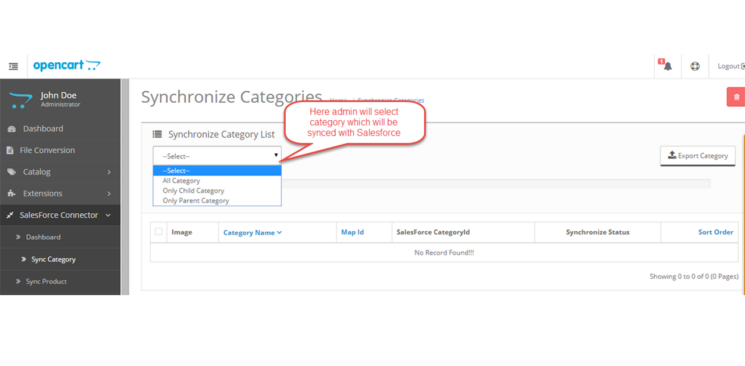Click the hamburger menu toggle icon
Screen dimensions: 745x366
coord(13,67)
